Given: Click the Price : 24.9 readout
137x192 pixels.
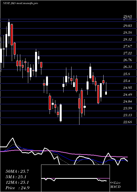Looking at the screenshot, I should coord(17,188).
